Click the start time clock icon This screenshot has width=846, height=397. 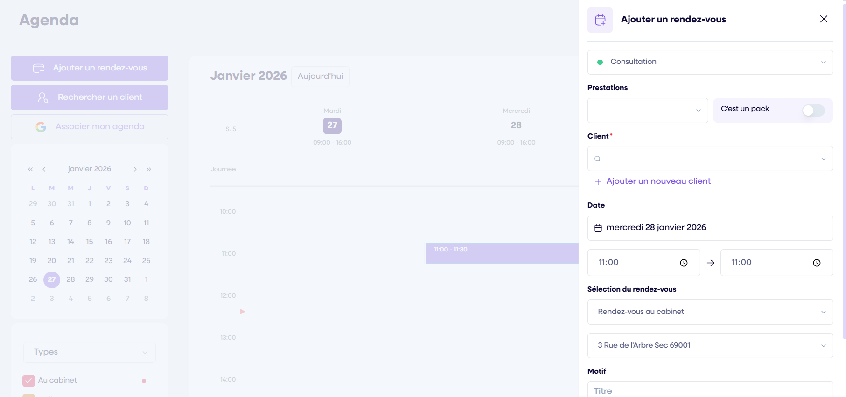684,263
